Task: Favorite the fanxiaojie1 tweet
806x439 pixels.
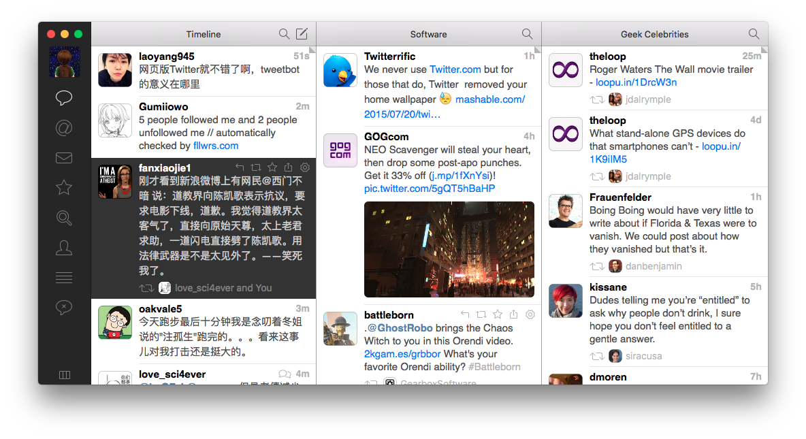Action: click(x=272, y=167)
